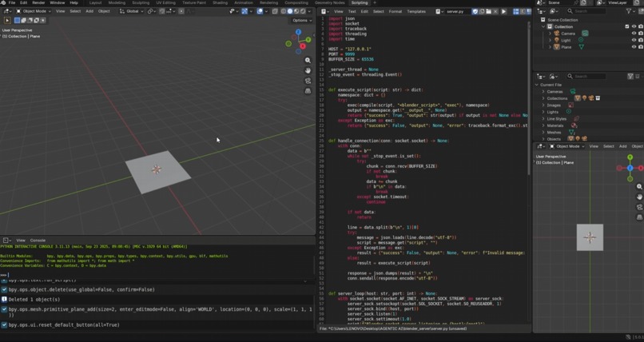Open the Add menu in main viewport

click(89, 11)
